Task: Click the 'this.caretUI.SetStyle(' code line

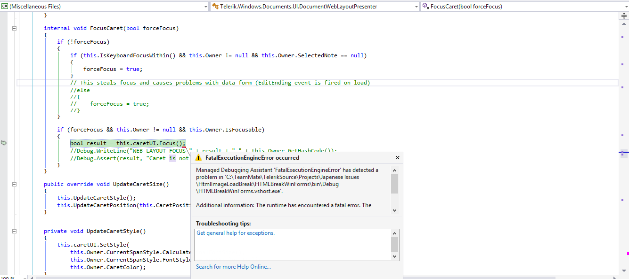Action: [x=93, y=245]
